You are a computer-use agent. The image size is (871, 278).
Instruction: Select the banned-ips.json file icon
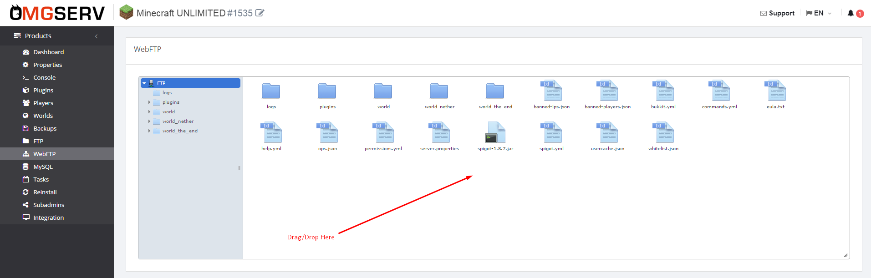(551, 91)
